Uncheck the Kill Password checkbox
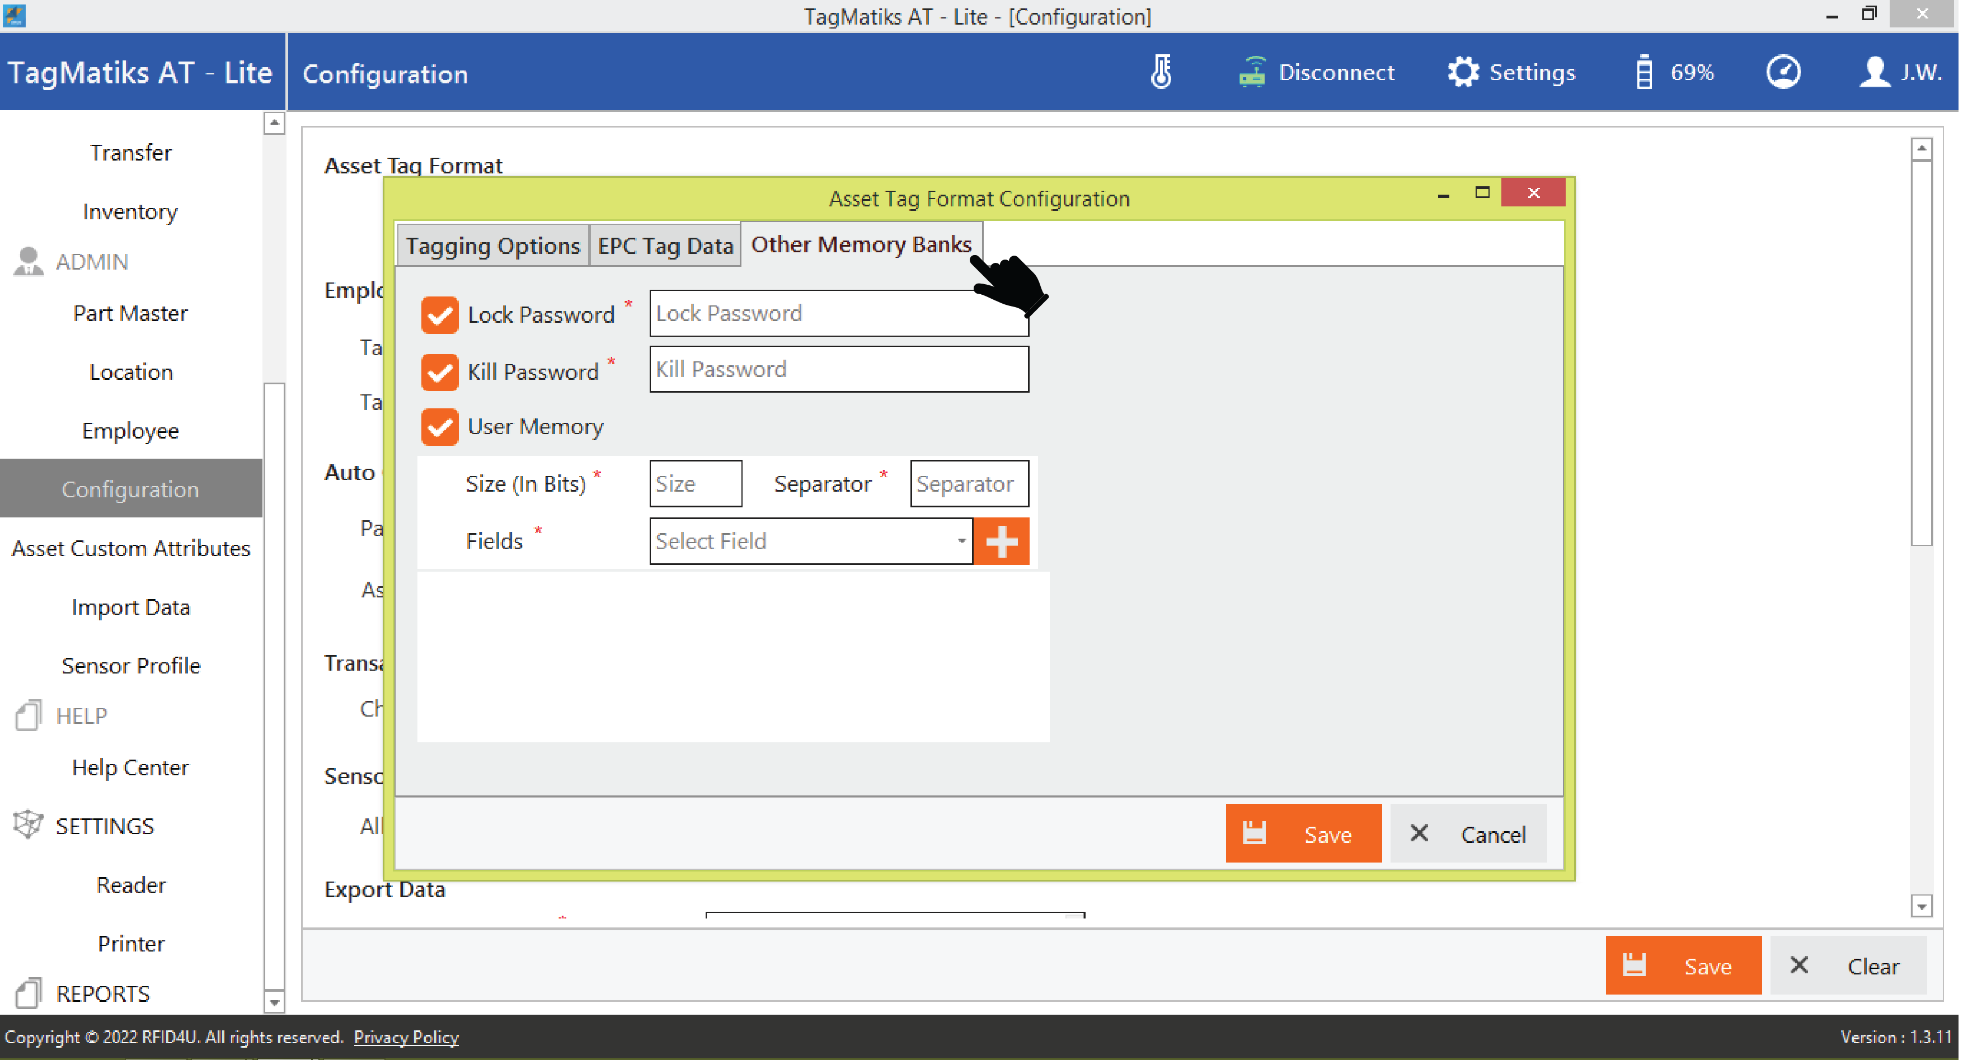 click(440, 371)
